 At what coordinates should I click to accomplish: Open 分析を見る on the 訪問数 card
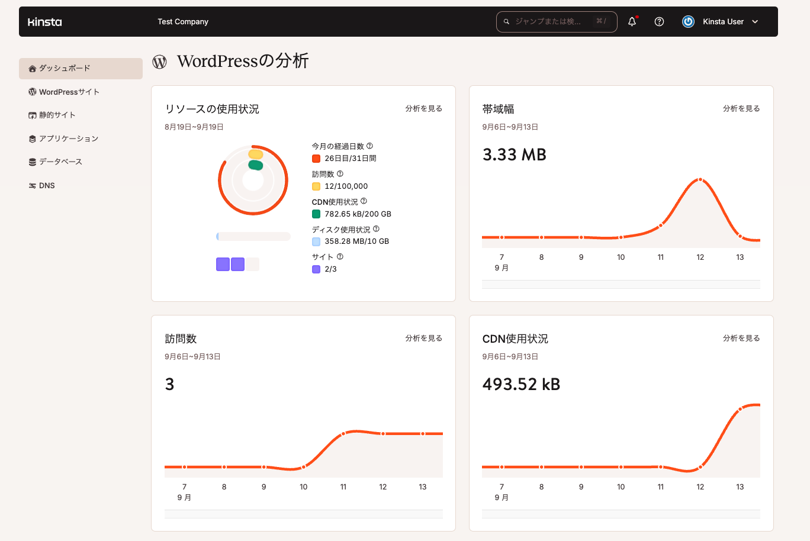click(x=423, y=338)
